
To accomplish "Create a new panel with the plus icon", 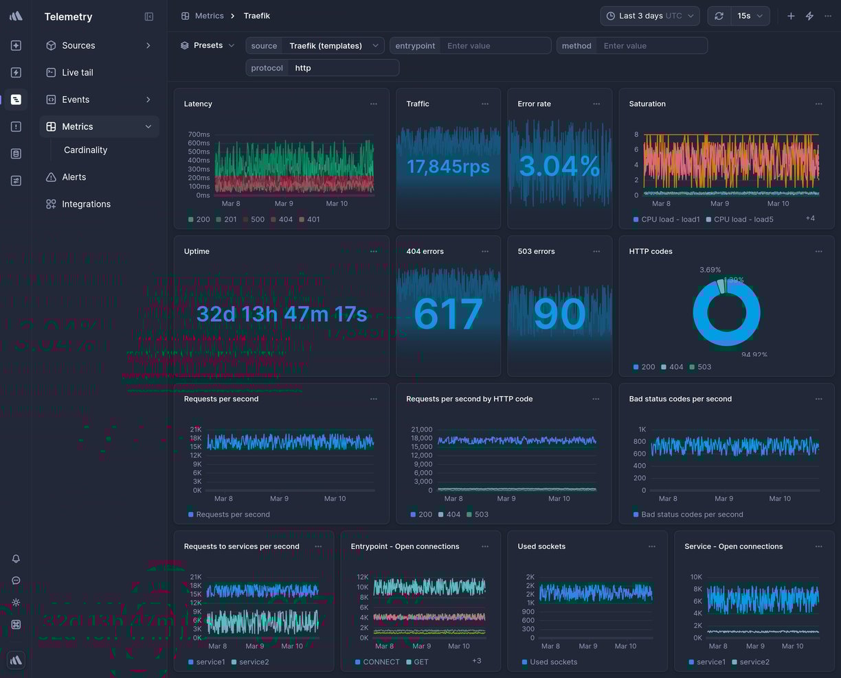I will pyautogui.click(x=791, y=15).
